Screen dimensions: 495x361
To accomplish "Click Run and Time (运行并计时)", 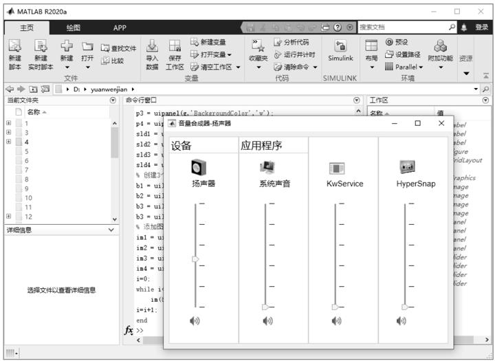I will click(294, 54).
